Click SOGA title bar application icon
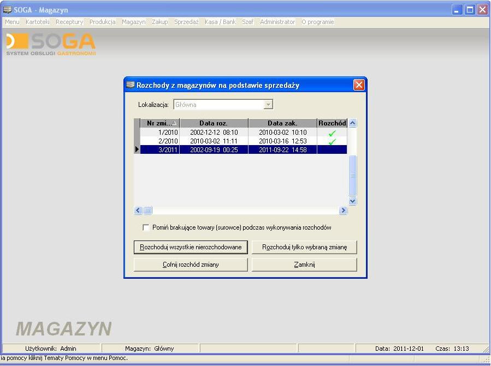The height and width of the screenshot is (366, 491). [x=7, y=10]
